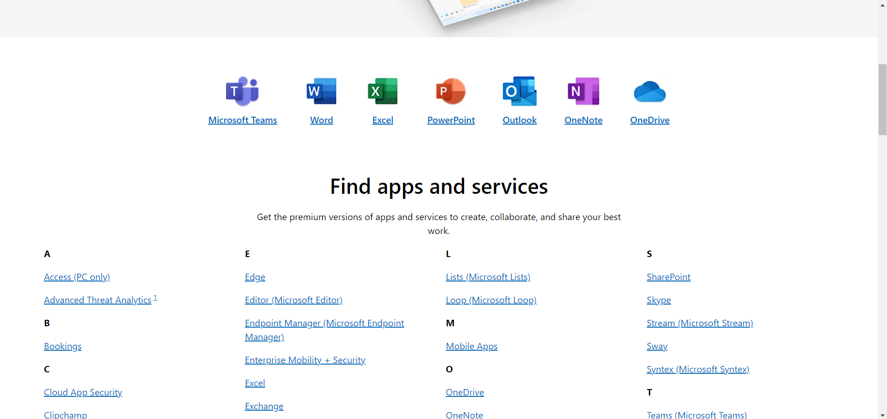This screenshot has width=887, height=419.
Task: Click the OneNote app icon
Action: click(x=583, y=91)
